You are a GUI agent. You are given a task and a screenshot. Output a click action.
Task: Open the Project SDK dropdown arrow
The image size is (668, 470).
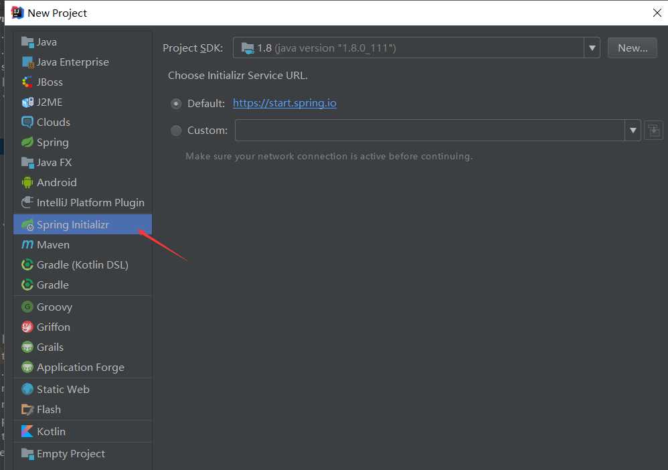pos(592,48)
